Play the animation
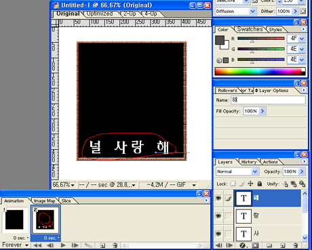The height and width of the screenshot is (250, 312). click(x=63, y=245)
